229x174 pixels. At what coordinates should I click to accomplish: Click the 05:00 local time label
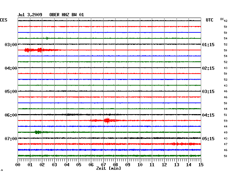[11, 92]
